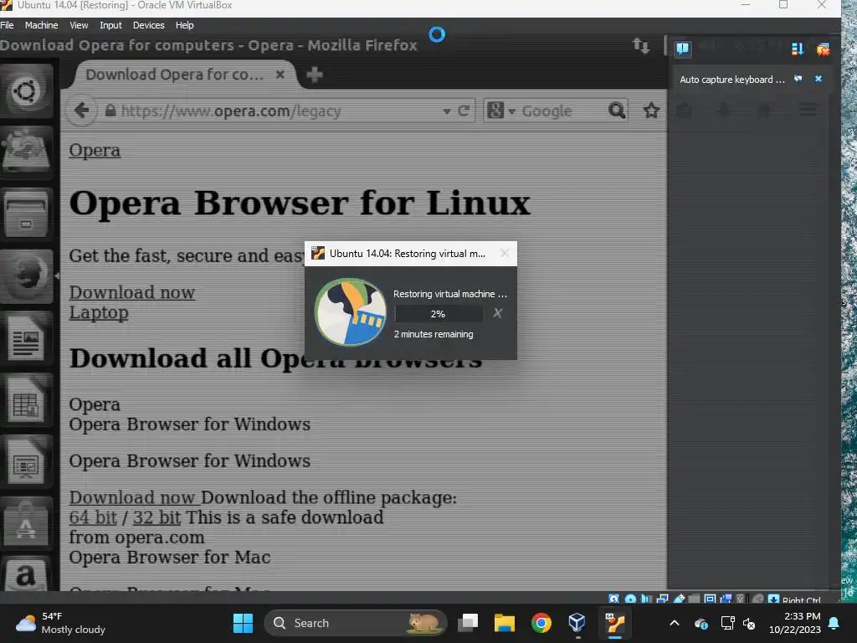Click the shared folders status icon
This screenshot has height=643, width=857.
click(x=694, y=599)
